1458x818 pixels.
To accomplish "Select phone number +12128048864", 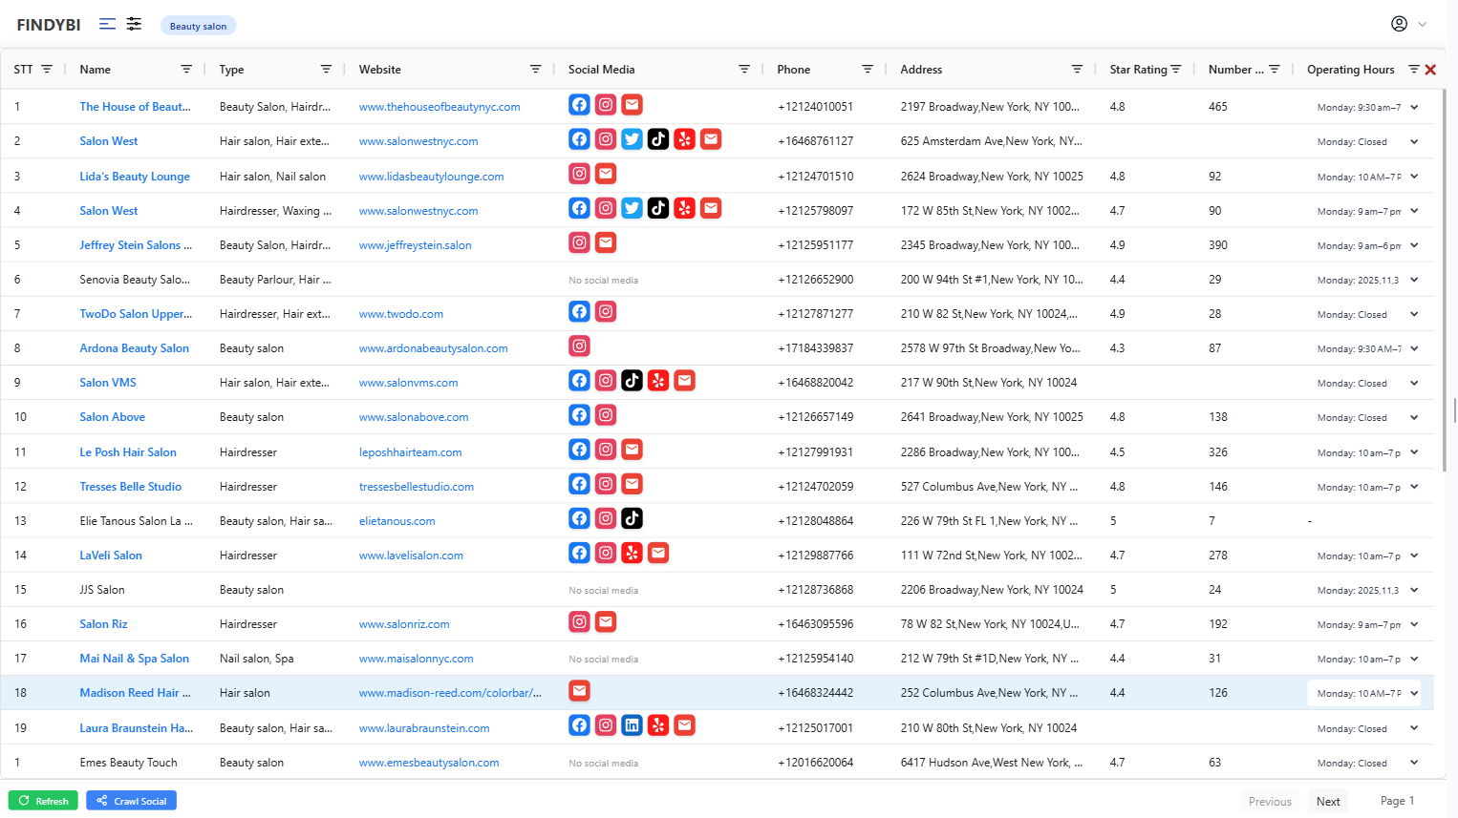I will [x=815, y=521].
